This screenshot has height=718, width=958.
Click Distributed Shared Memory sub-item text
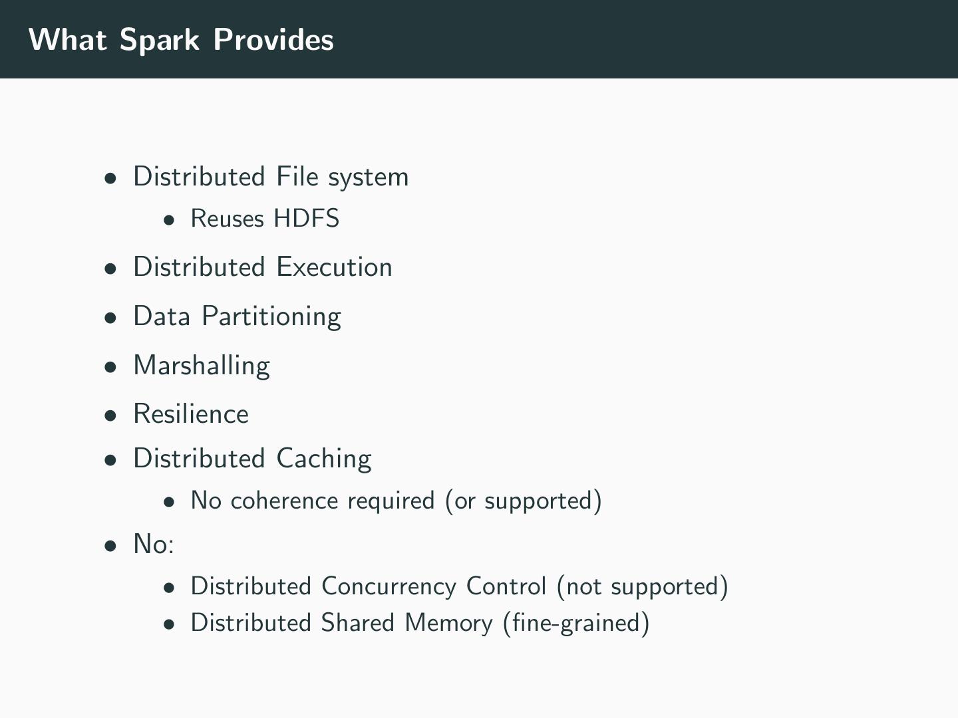pos(420,623)
